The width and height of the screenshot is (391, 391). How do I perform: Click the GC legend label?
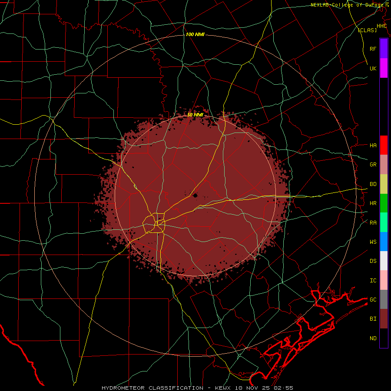(373, 299)
